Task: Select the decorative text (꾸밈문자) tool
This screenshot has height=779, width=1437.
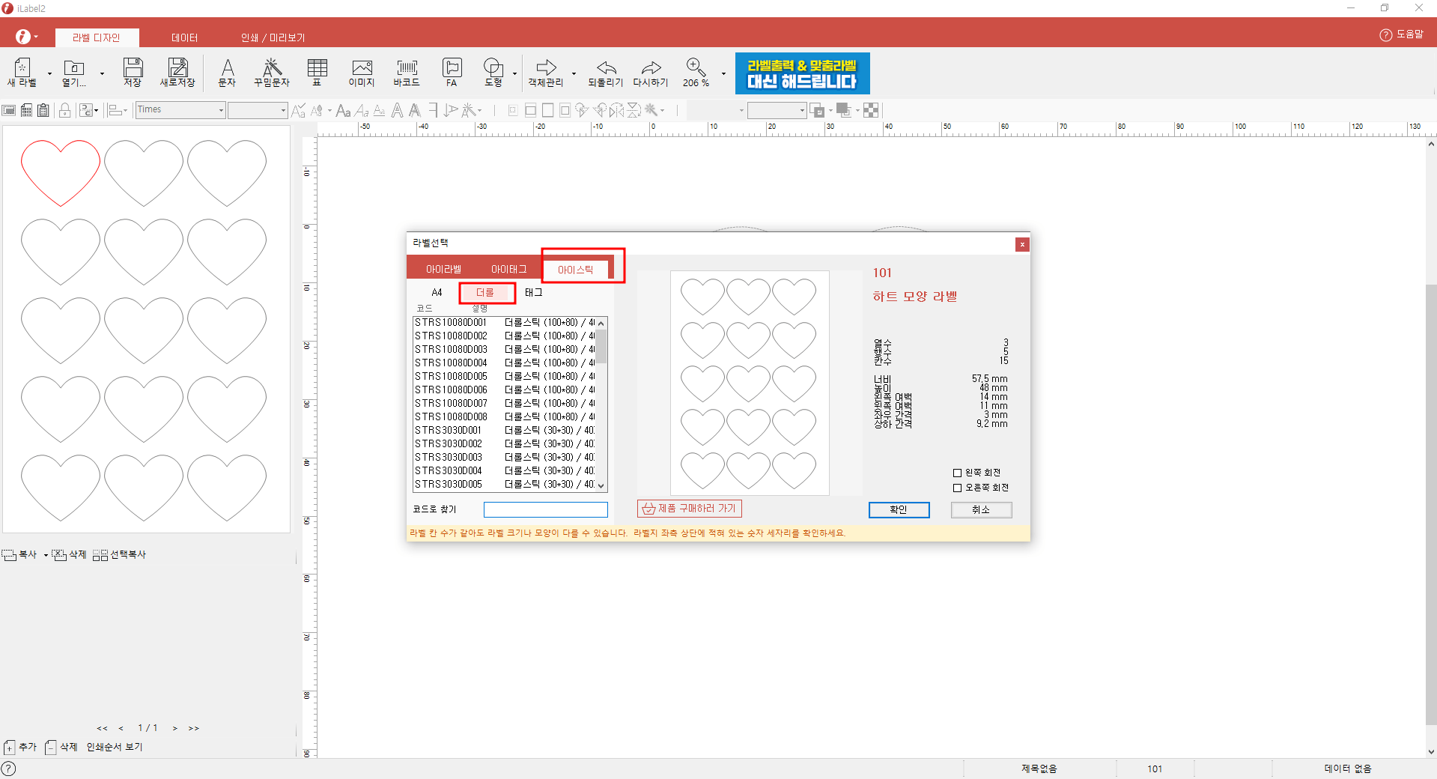Action: 272,73
